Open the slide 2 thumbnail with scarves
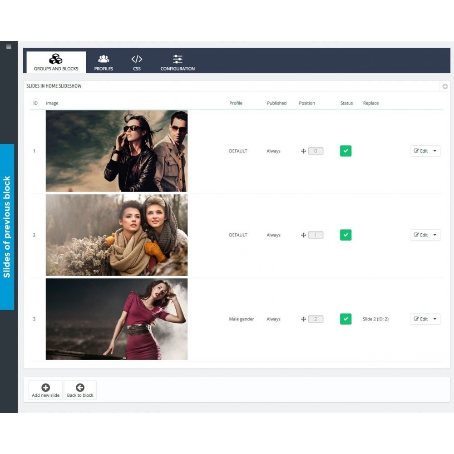 pos(117,235)
